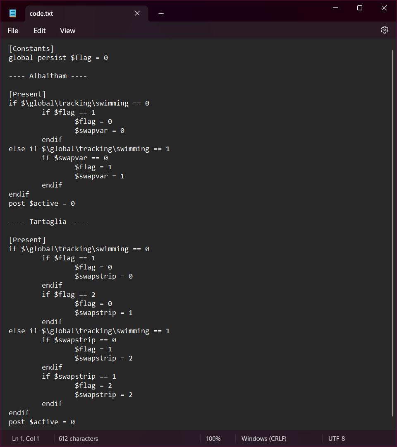This screenshot has width=397, height=447.
Task: Place cursor on the [Constants] line
Action: pos(31,49)
